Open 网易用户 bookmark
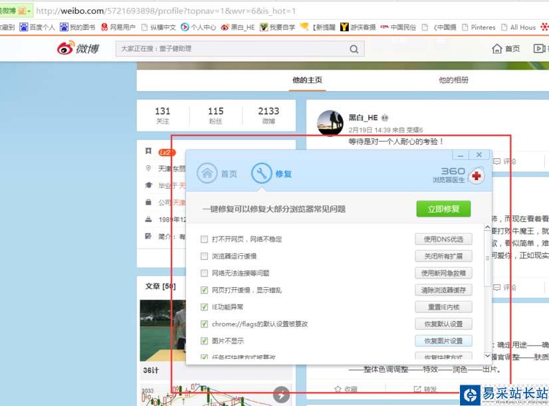 [x=118, y=27]
